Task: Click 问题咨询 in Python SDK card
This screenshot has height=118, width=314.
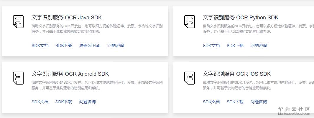Action: coord(259,46)
